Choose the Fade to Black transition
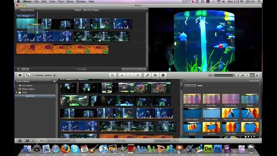 click(x=192, y=114)
